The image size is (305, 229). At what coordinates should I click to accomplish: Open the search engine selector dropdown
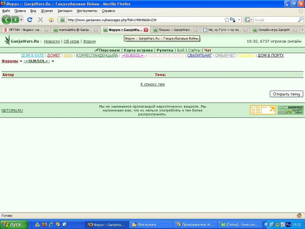(248, 20)
